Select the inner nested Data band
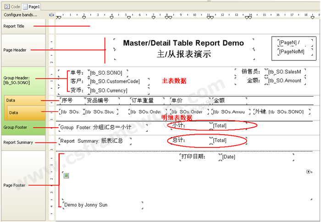This screenshot has height=222, width=321. [x=14, y=113]
